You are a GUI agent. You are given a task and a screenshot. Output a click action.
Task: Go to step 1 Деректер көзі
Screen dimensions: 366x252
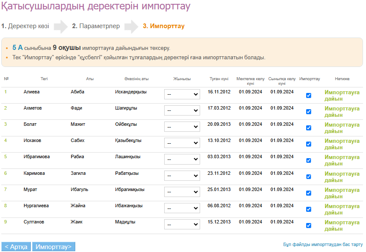[25, 26]
